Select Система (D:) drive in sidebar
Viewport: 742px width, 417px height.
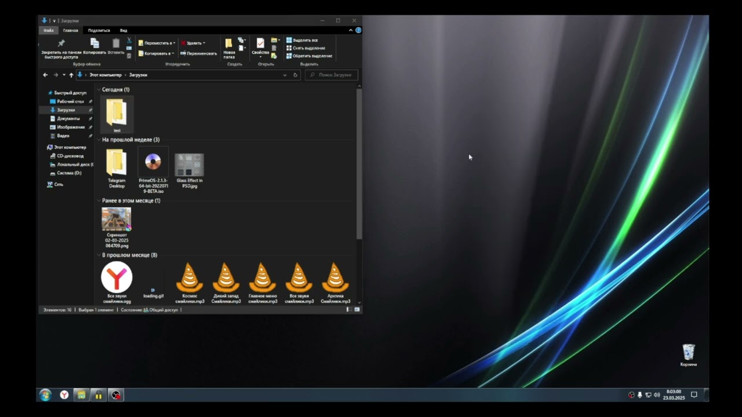(x=66, y=173)
